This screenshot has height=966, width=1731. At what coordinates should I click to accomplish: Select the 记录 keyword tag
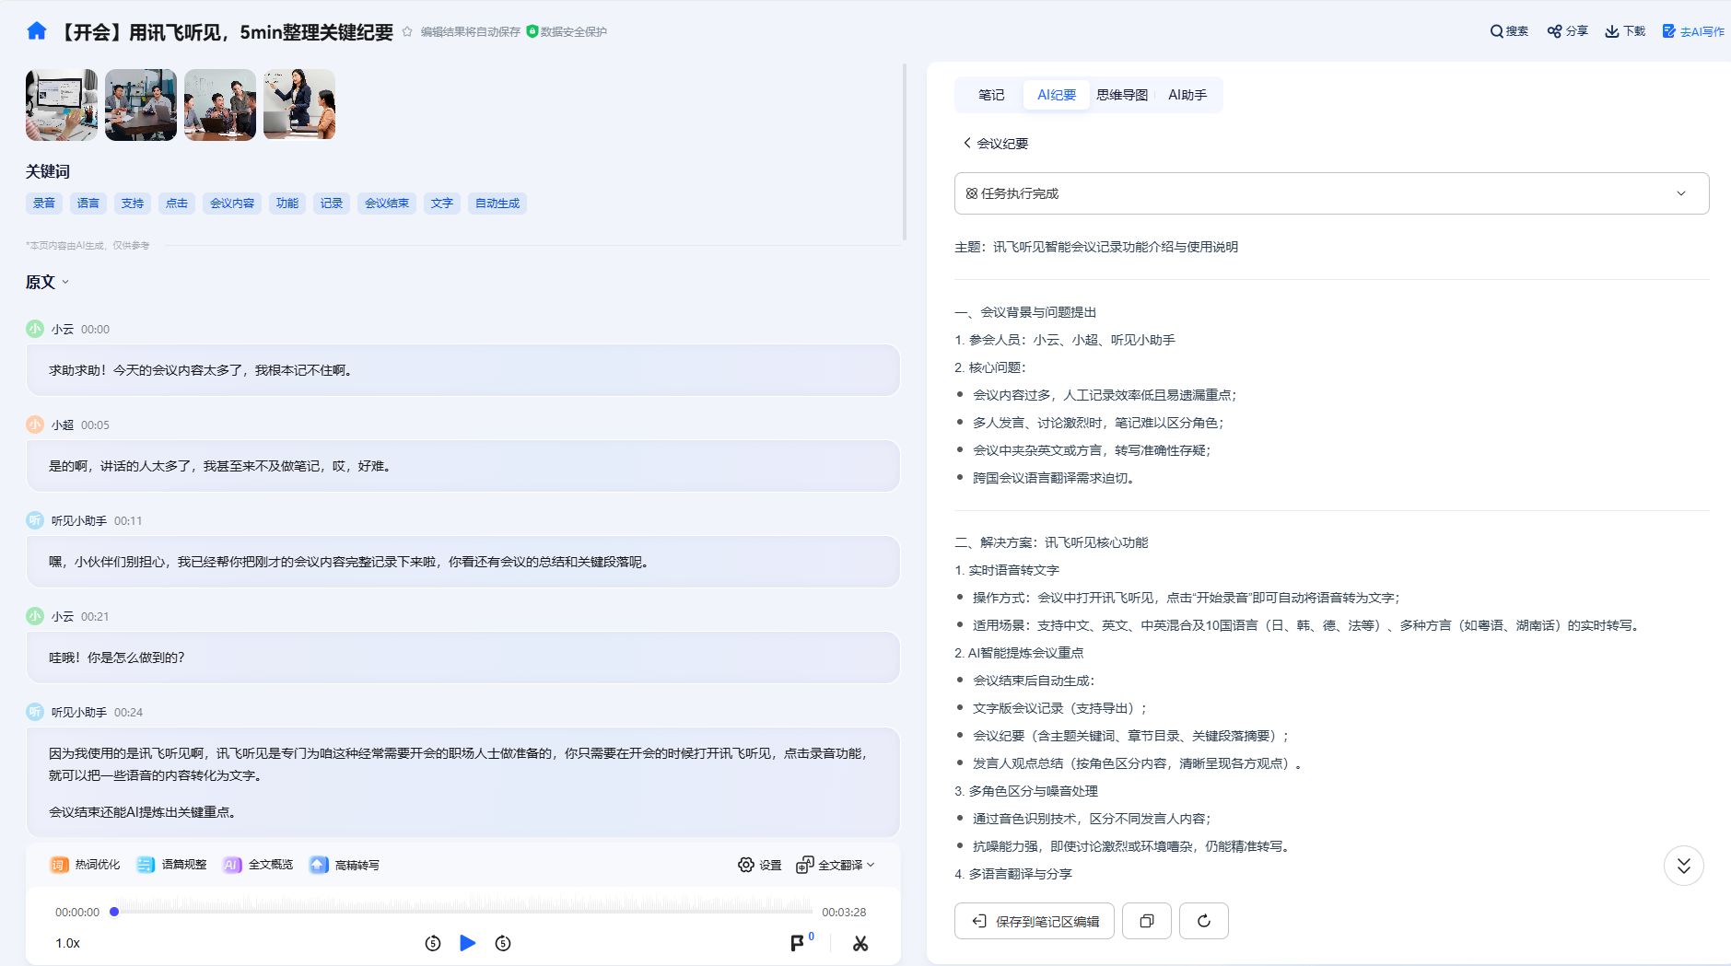332,204
